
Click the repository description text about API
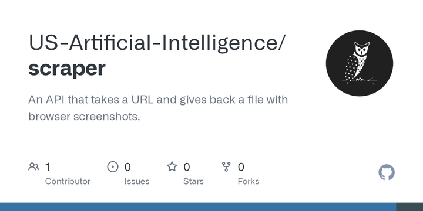pyautogui.click(x=158, y=108)
